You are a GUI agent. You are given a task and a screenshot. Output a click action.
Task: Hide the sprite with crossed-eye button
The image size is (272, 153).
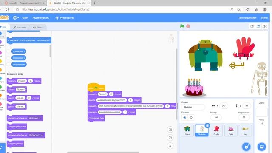pos(191,118)
